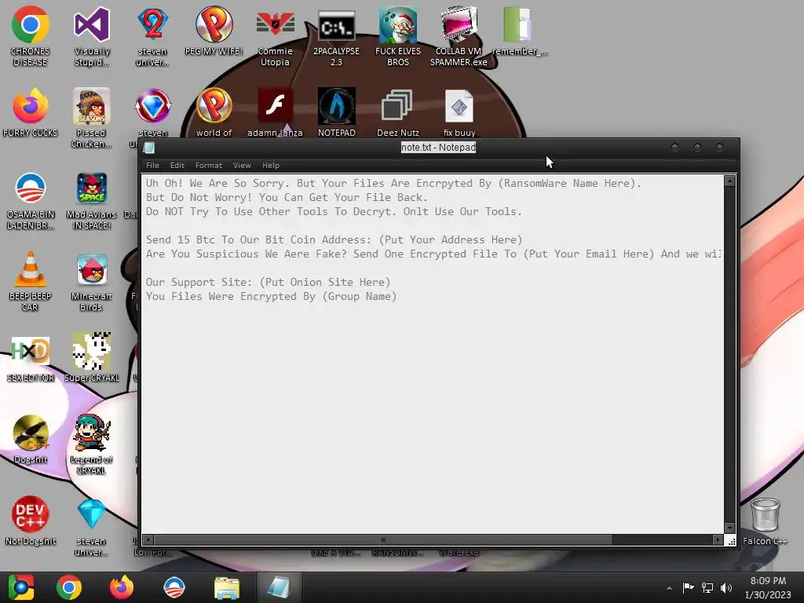The height and width of the screenshot is (603, 804).
Task: Click the 'Our Support Site' line
Action: coord(269,282)
